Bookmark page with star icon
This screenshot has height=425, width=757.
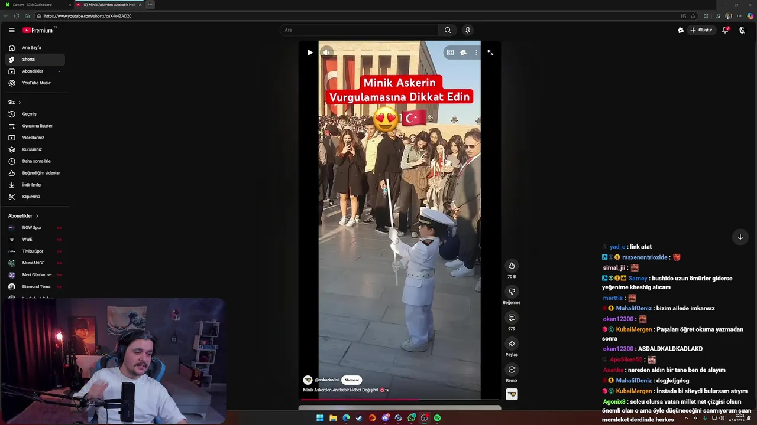(693, 16)
